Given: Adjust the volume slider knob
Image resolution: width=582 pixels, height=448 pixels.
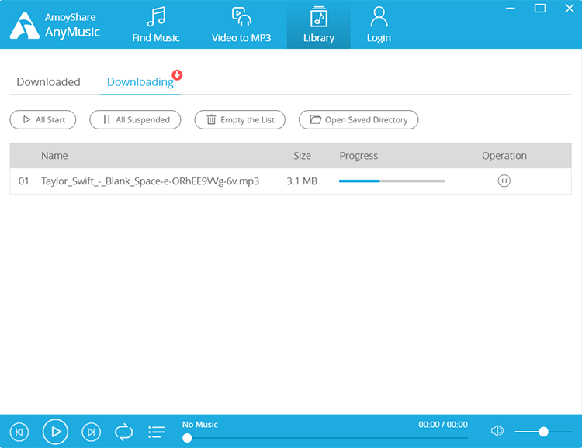Looking at the screenshot, I should coord(543,432).
